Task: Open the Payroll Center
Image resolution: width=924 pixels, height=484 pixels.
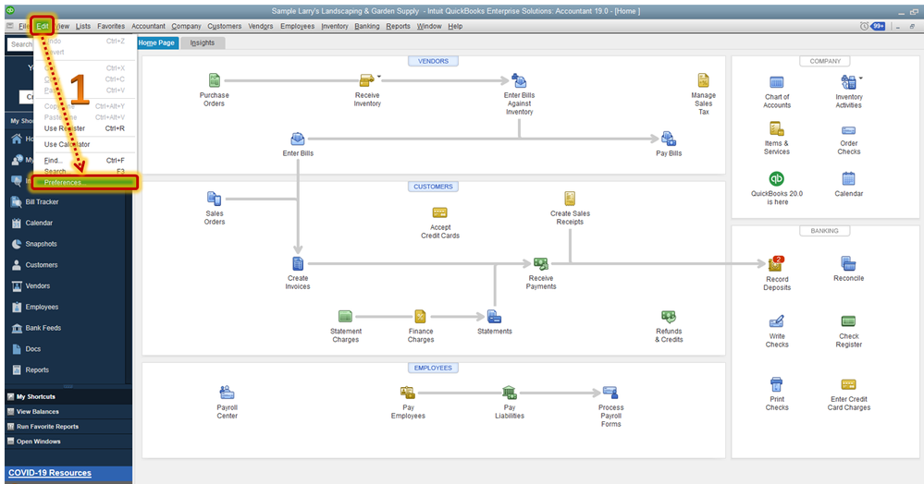Action: pyautogui.click(x=227, y=393)
